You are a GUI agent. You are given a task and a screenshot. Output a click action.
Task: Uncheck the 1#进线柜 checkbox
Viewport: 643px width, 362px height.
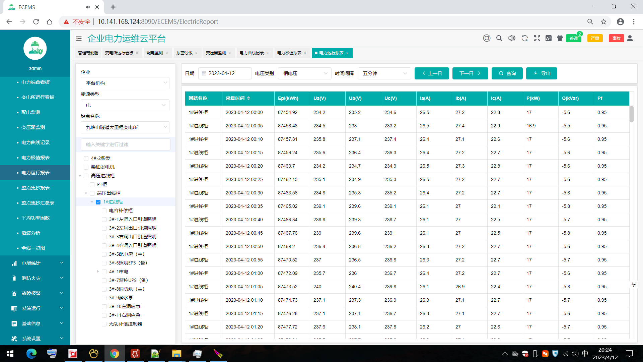click(x=98, y=202)
